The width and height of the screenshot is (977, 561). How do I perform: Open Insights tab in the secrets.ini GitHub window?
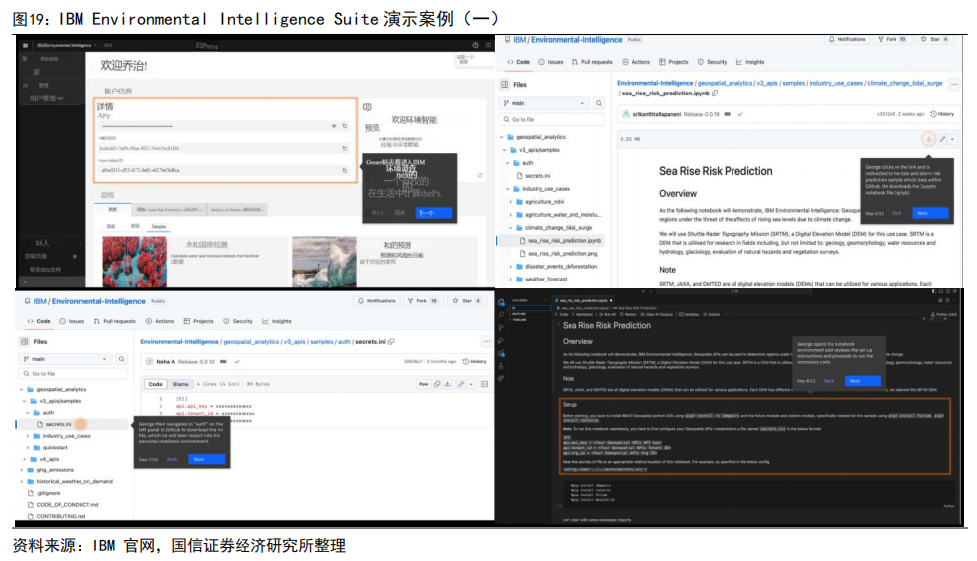tap(277, 321)
